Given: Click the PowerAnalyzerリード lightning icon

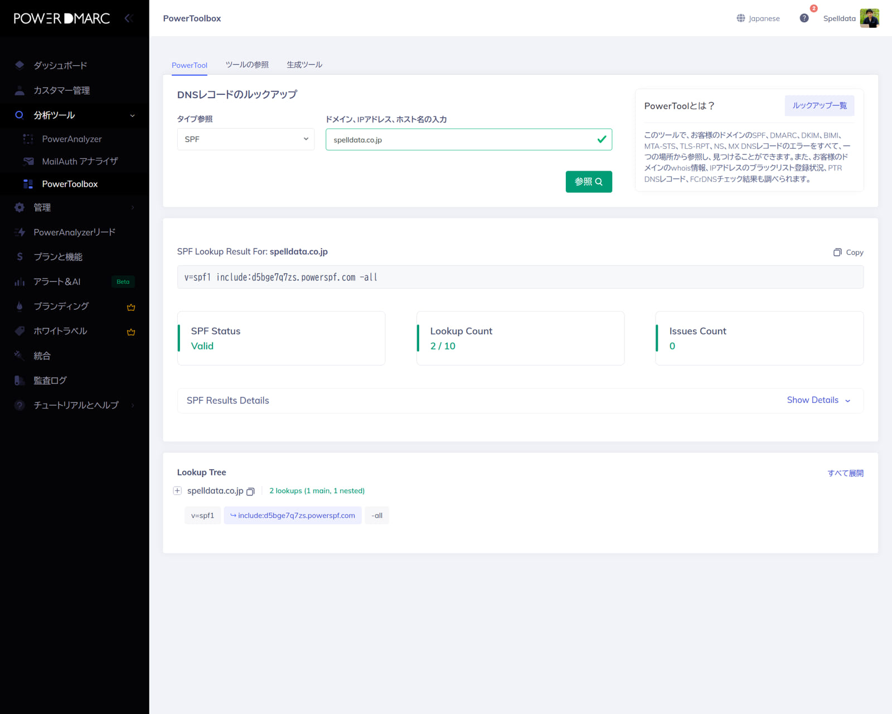Looking at the screenshot, I should 20,232.
